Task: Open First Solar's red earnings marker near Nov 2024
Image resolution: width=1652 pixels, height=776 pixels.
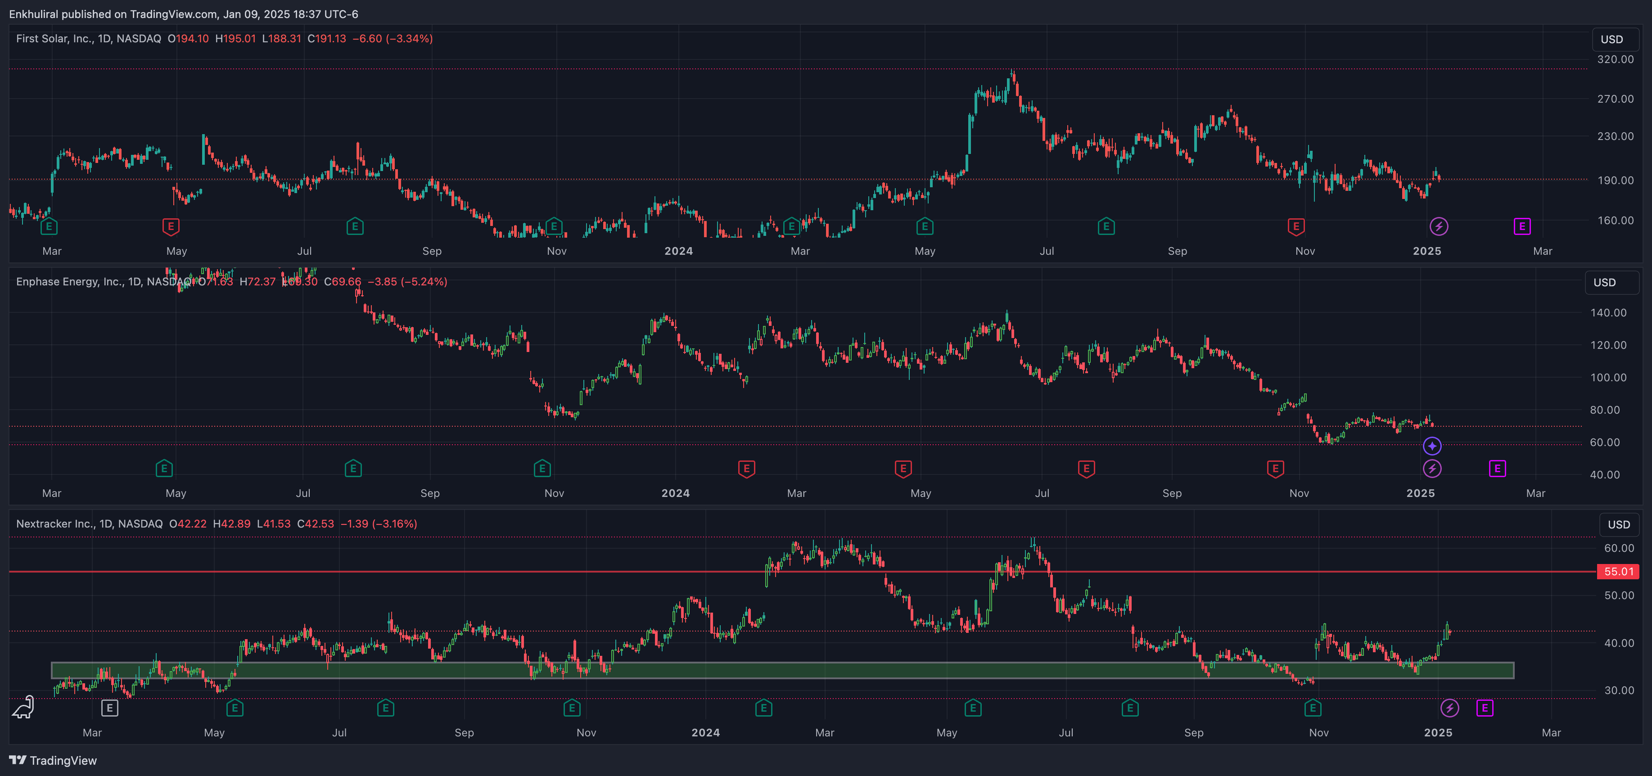Action: coord(1295,226)
